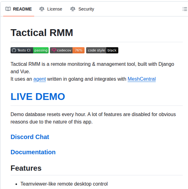Open the Tests CI passing badge
This screenshot has width=188, height=189.
click(30, 50)
